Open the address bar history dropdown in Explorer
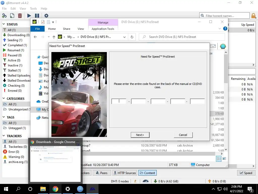 (x=124, y=37)
